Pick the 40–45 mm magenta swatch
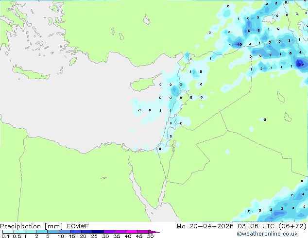This screenshot has width=308, height=238. tap(132, 232)
